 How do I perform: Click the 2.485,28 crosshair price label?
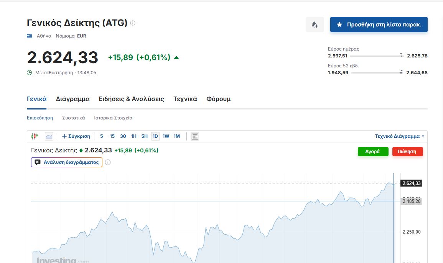411,201
